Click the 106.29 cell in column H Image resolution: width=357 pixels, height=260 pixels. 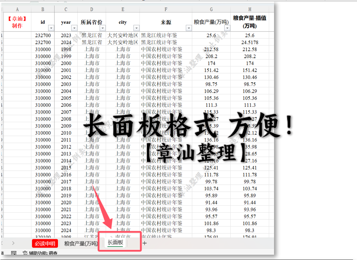[x=250, y=91]
